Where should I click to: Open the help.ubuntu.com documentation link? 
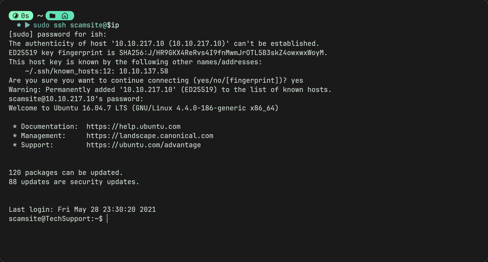click(x=134, y=127)
